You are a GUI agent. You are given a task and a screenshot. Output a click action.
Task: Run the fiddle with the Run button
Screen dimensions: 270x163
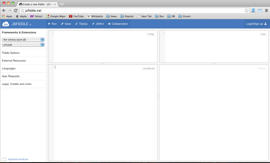point(53,24)
